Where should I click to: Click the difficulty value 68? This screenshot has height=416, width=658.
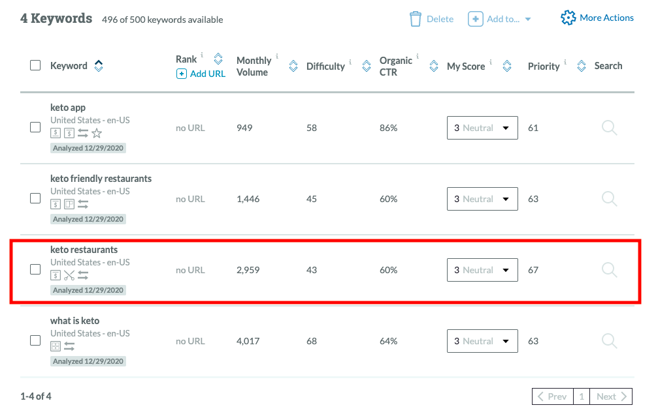point(312,342)
